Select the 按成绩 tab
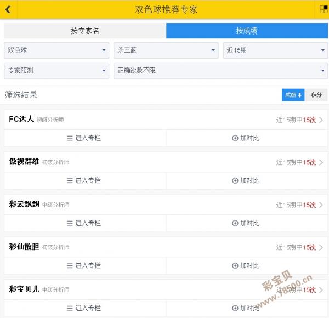The image size is (329, 318). (x=247, y=31)
